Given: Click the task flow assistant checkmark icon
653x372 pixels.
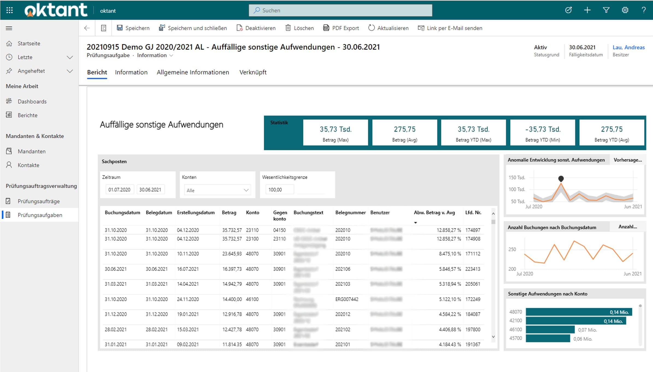Looking at the screenshot, I should tap(568, 10).
